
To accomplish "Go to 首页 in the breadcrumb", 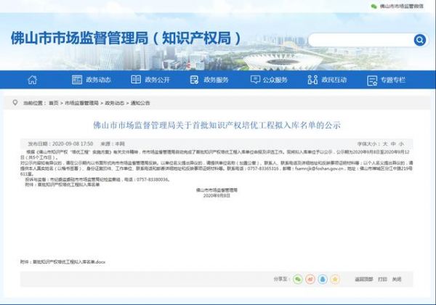I will tap(54, 103).
